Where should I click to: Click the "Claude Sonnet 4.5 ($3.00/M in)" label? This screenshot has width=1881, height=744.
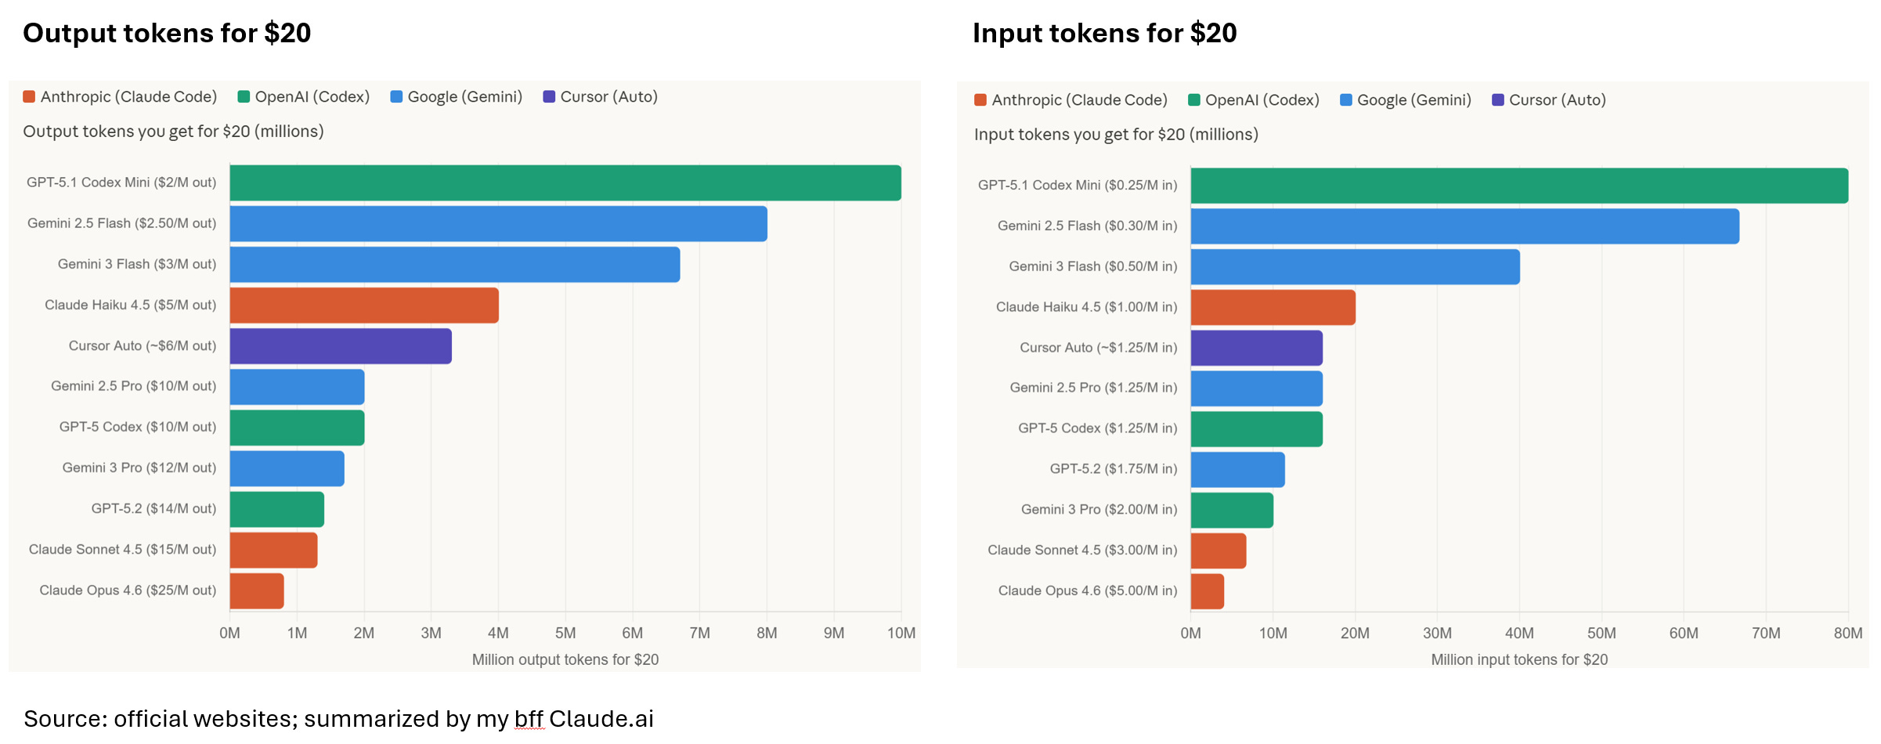[x=1082, y=551]
